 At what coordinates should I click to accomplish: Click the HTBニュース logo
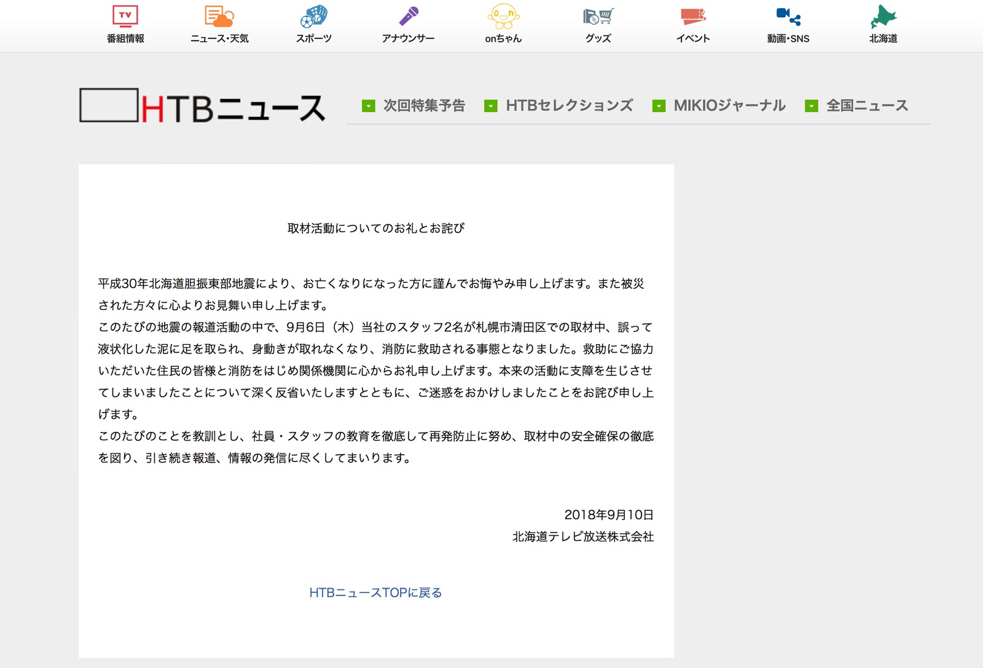click(x=202, y=106)
